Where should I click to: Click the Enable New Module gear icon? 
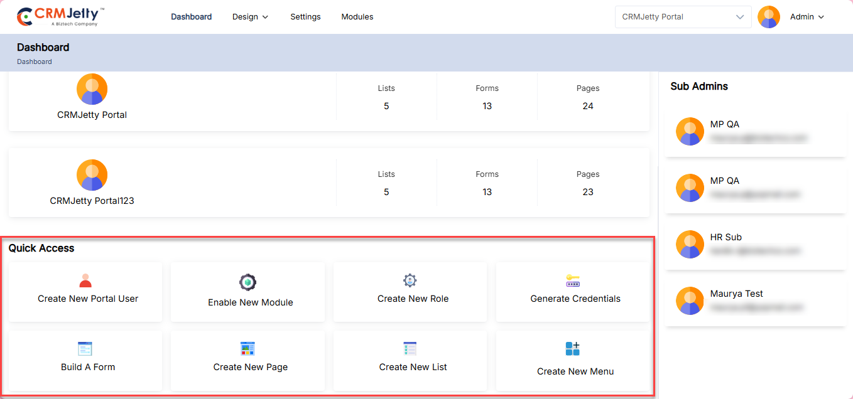click(x=248, y=282)
